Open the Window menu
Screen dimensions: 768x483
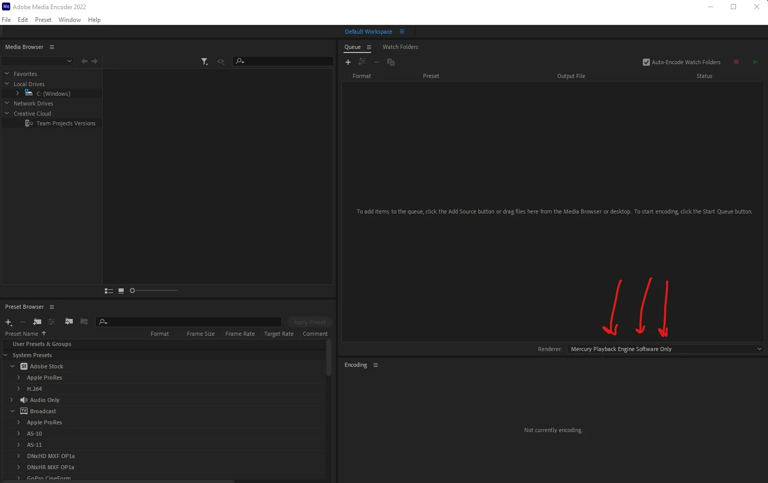pos(70,20)
